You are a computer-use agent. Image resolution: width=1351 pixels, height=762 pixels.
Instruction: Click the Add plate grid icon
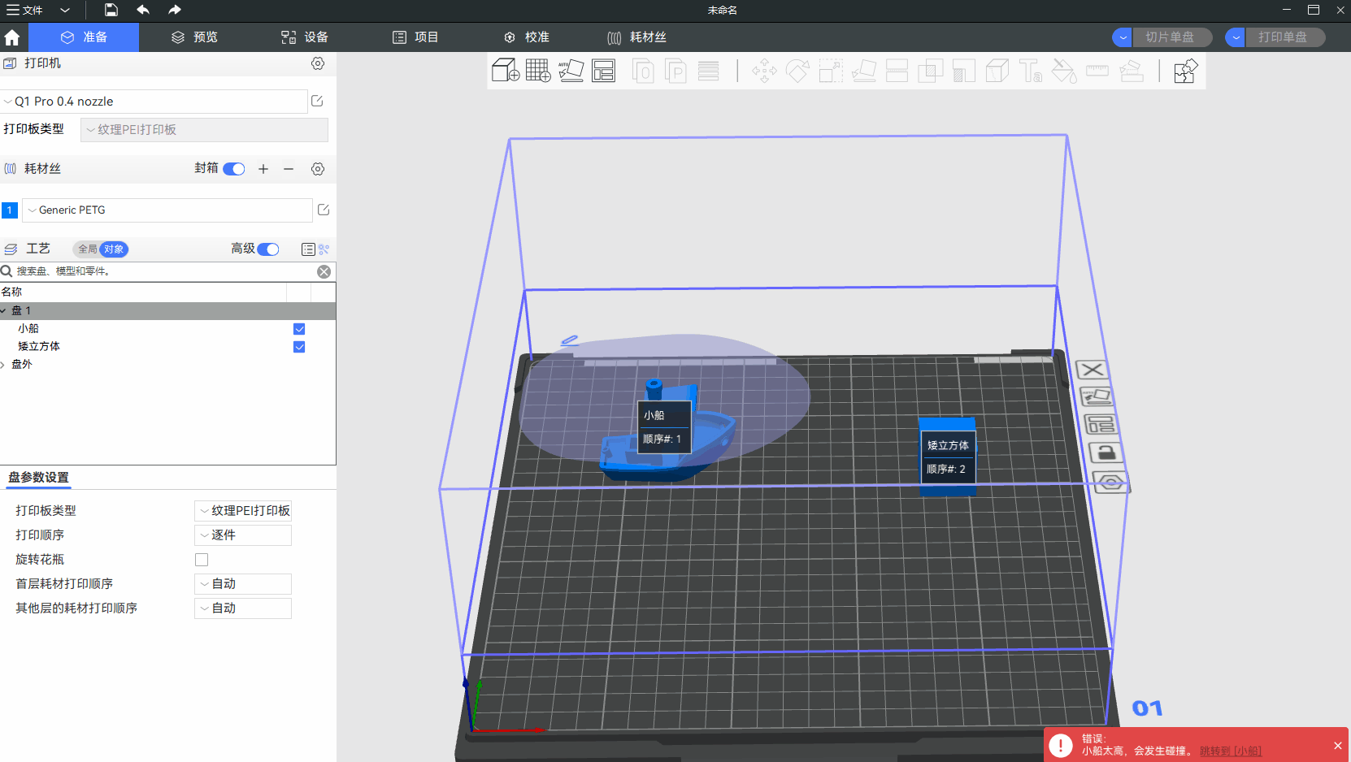coord(537,71)
